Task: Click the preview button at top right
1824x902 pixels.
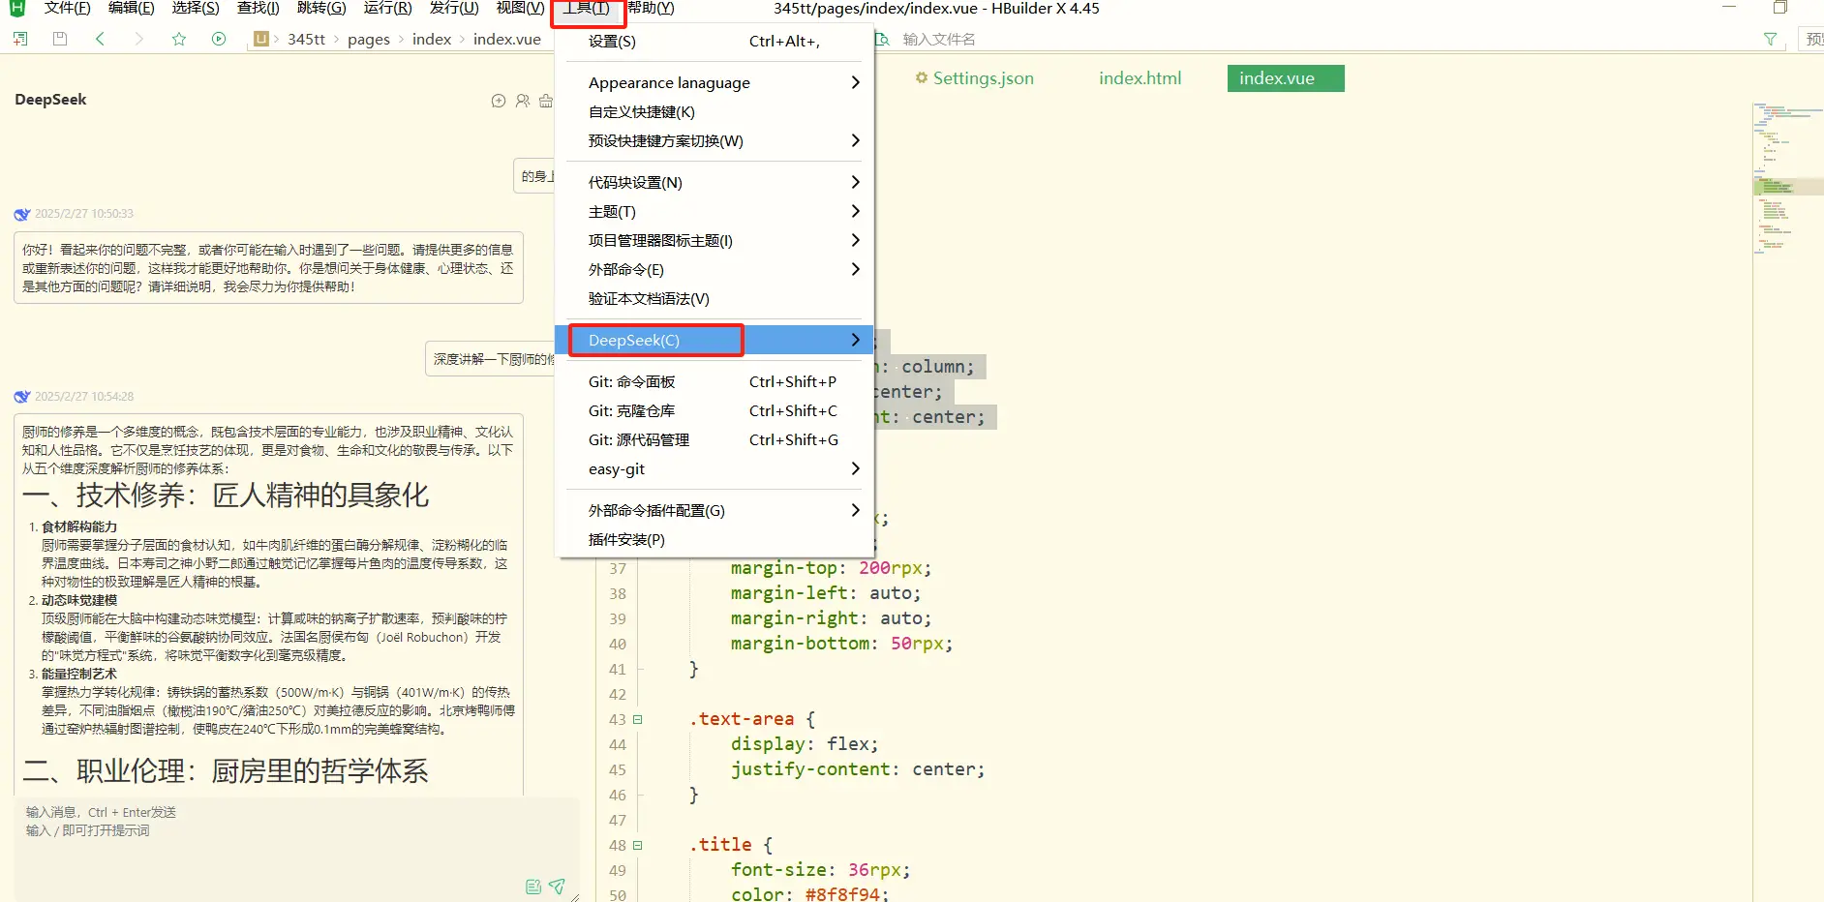Action: click(x=1811, y=39)
